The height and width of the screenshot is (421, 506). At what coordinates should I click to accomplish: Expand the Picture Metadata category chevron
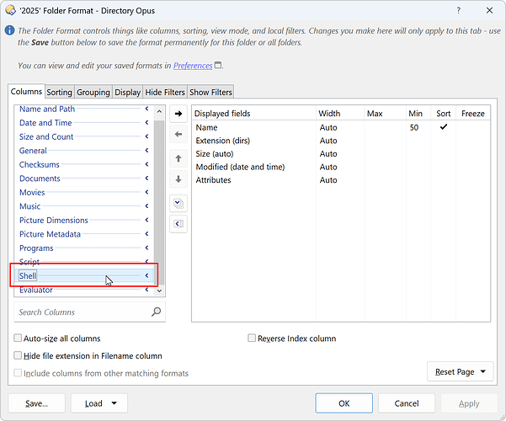tap(146, 234)
